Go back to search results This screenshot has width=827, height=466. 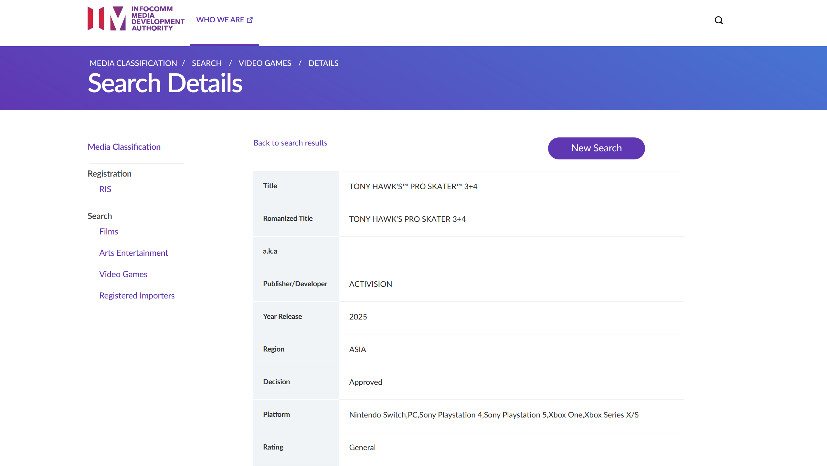click(290, 143)
